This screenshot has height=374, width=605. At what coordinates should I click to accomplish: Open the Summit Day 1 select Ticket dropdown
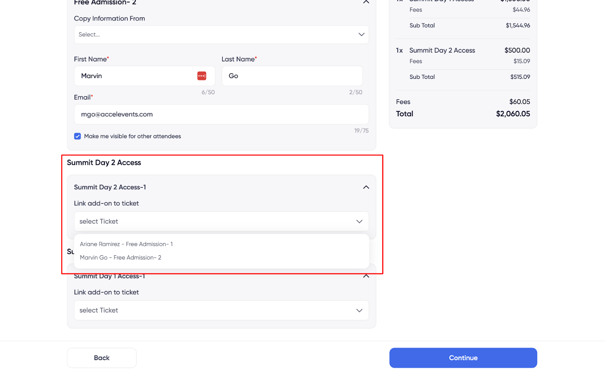pyautogui.click(x=221, y=310)
